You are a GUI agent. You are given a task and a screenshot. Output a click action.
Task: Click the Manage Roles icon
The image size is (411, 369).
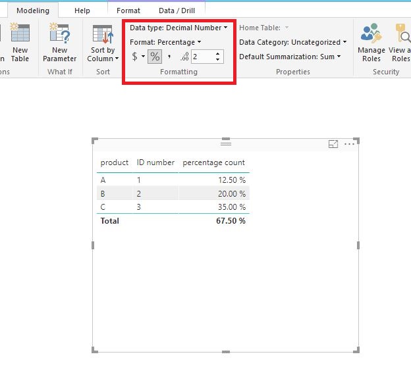(x=371, y=32)
